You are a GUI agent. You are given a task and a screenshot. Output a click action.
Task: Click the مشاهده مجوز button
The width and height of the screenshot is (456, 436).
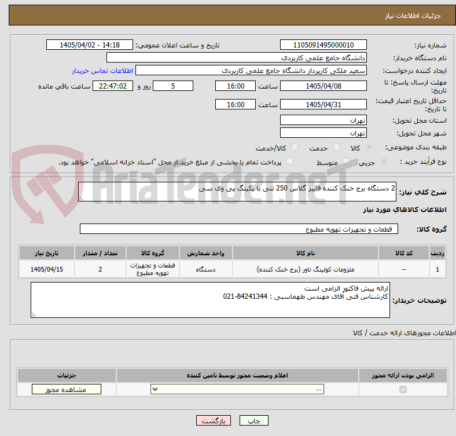[67, 389]
